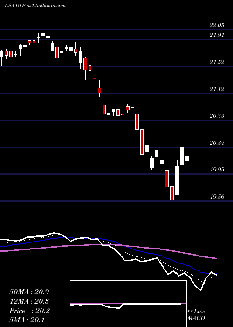Click the last white candlestick on the right

[x=187, y=158]
